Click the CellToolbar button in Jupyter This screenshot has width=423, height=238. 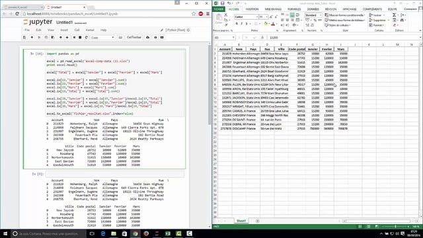134,38
